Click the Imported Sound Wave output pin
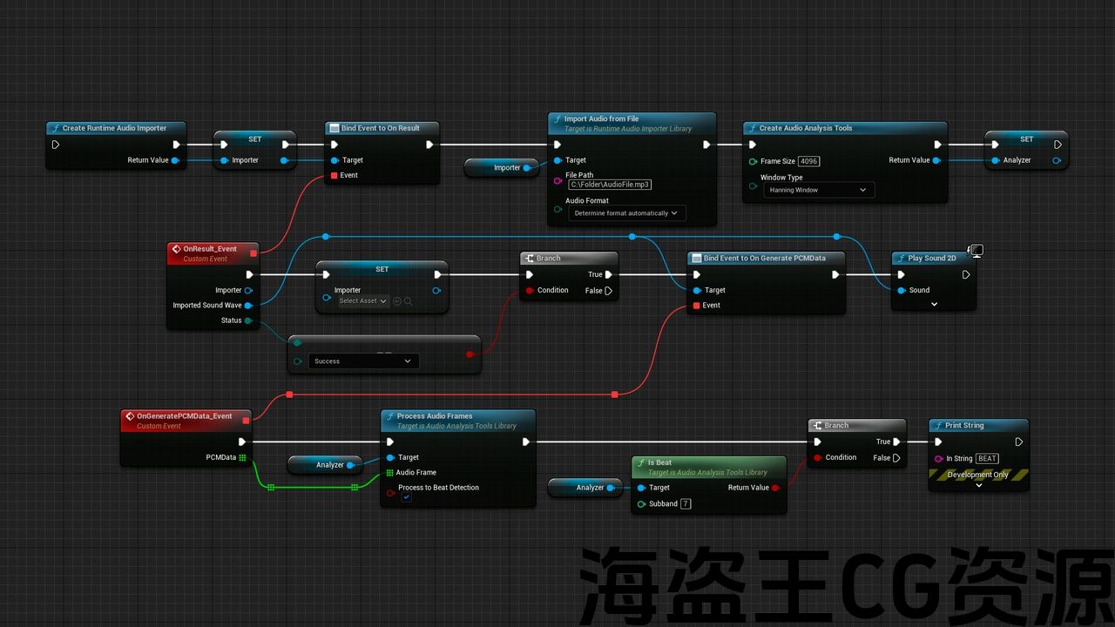The height and width of the screenshot is (627, 1115). [248, 306]
